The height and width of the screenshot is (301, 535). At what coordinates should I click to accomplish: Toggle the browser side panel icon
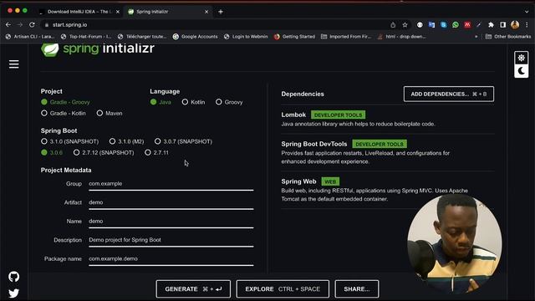pyautogui.click(x=503, y=24)
